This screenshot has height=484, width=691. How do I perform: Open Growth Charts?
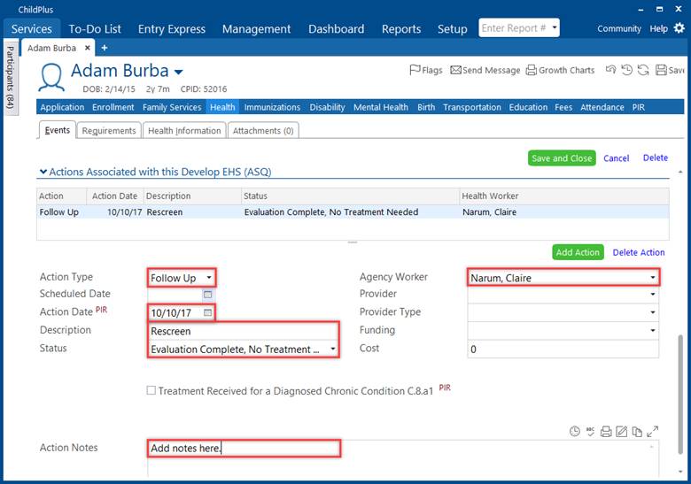(x=560, y=70)
